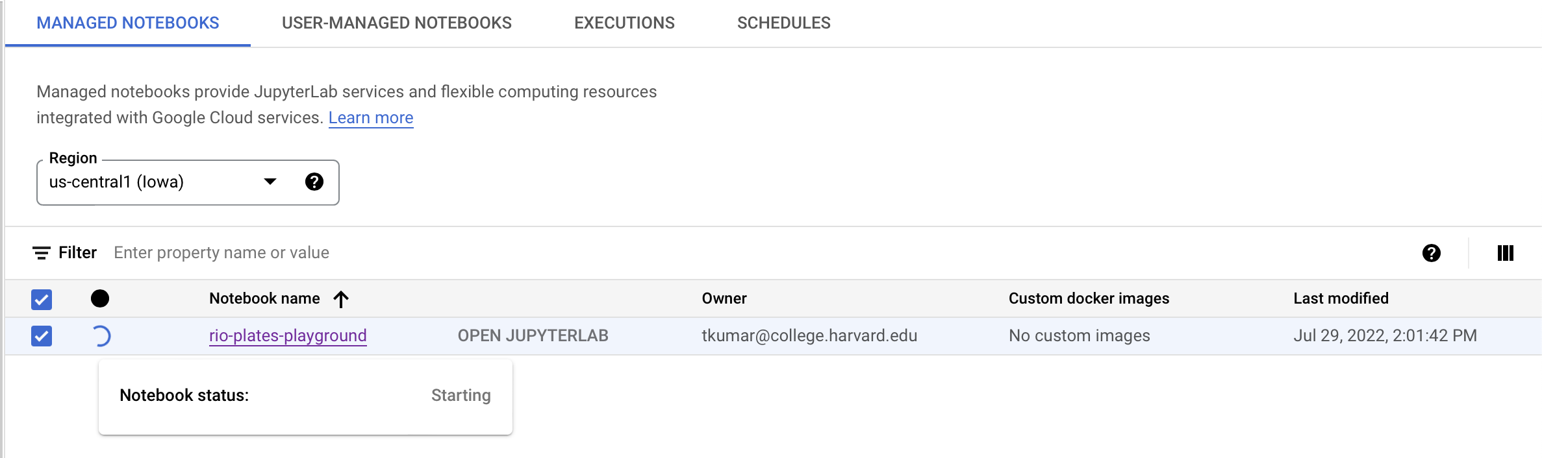
Task: Click the Last modified column header
Action: [x=1341, y=298]
